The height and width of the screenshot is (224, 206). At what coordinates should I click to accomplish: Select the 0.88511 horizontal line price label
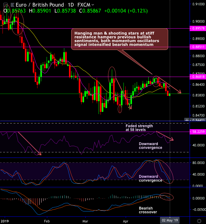(198, 47)
